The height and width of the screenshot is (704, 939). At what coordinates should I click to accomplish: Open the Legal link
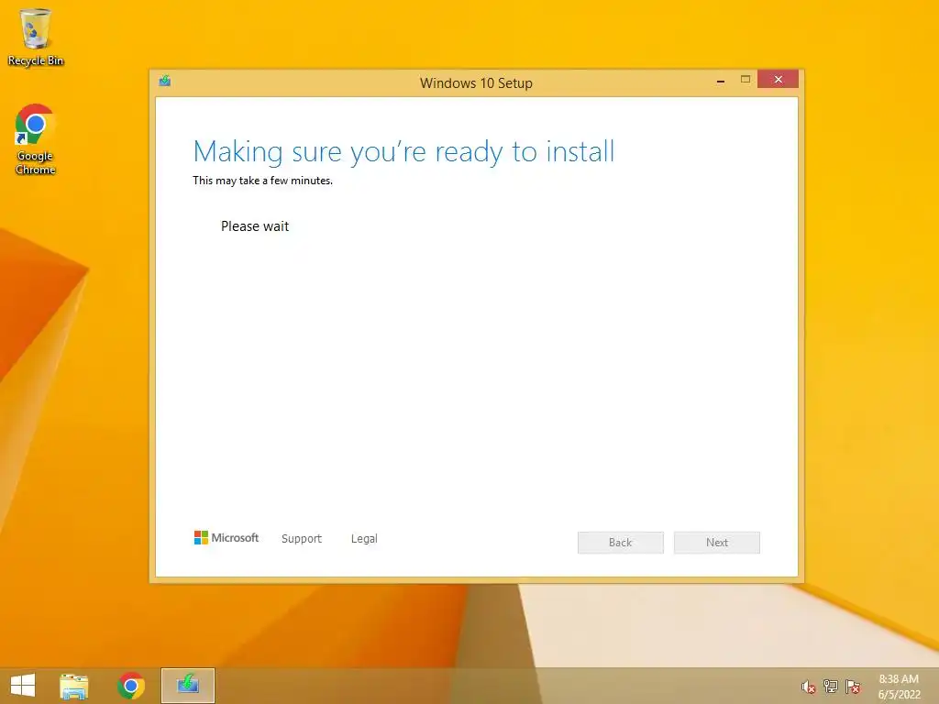364,538
